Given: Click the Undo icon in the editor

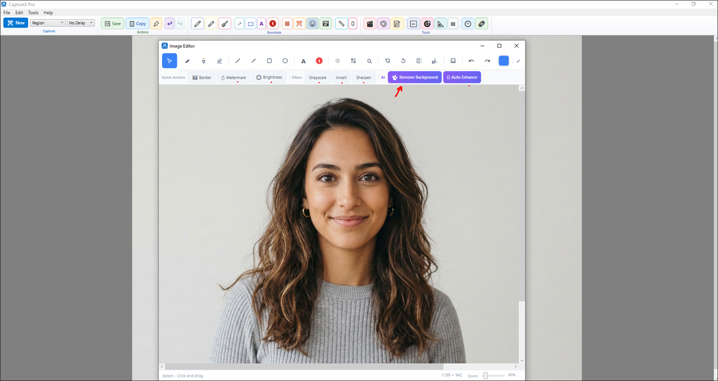Looking at the screenshot, I should click(x=471, y=61).
